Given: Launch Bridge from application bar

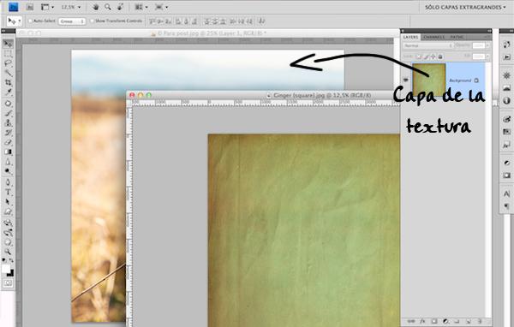Looking at the screenshot, I should [29, 7].
